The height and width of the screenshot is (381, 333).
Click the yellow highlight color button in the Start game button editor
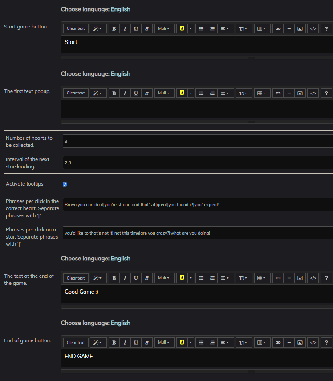(182, 28)
